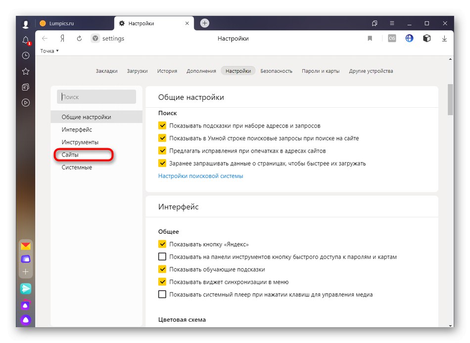Expand the Точка bookmark dropdown
This screenshot has width=470, height=343.
pos(49,51)
